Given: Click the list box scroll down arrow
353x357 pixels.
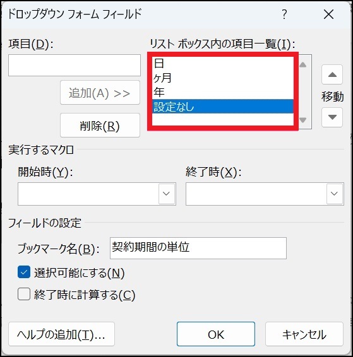Looking at the screenshot, I should pyautogui.click(x=302, y=119).
